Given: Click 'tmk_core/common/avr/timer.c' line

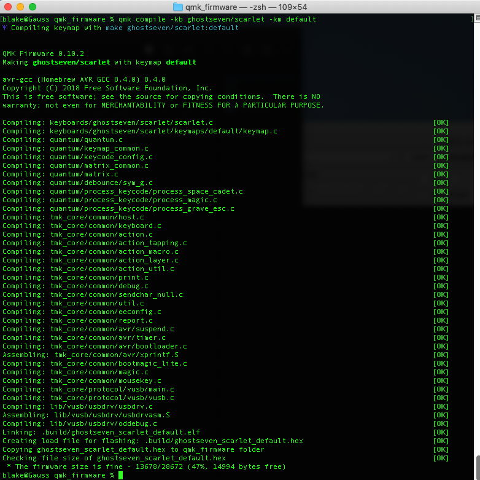Looking at the screenshot, I should point(84,337).
